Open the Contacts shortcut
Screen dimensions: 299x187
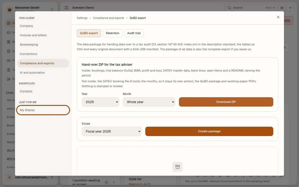click(x=43, y=91)
